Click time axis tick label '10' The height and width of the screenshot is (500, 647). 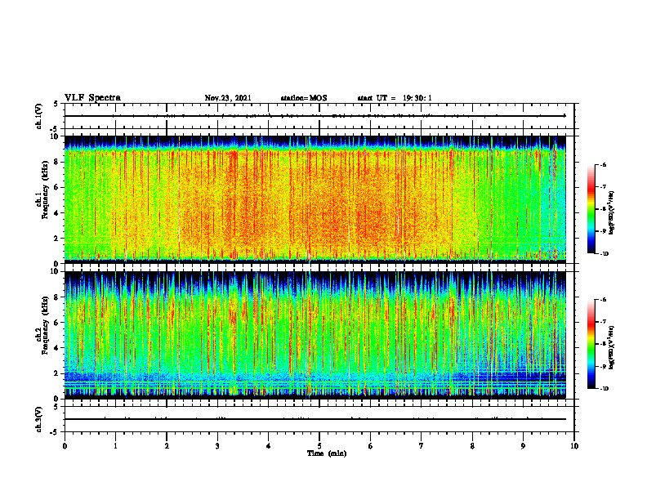coord(574,446)
